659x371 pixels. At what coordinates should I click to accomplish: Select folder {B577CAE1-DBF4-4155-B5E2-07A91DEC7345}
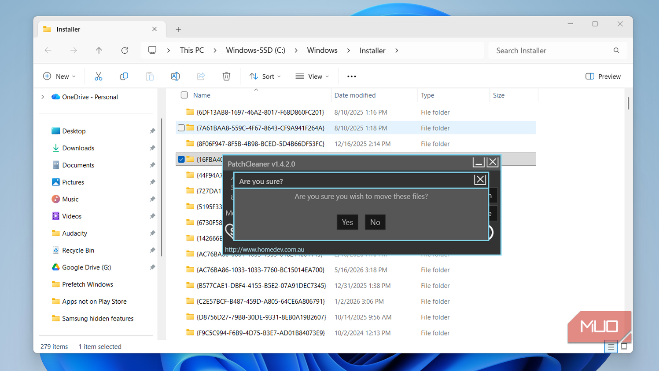click(261, 286)
